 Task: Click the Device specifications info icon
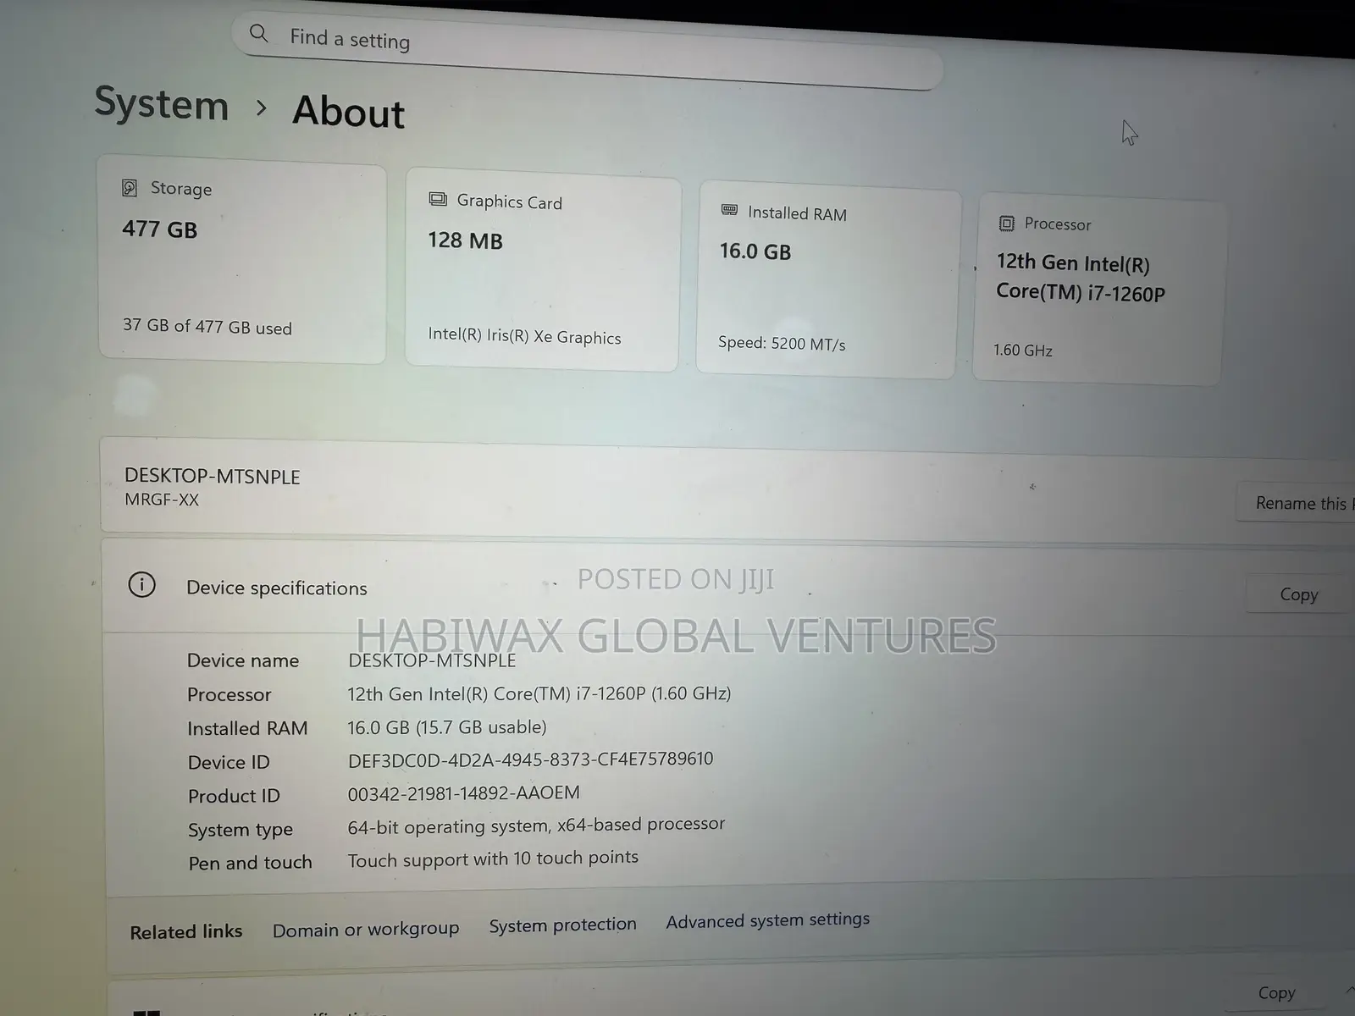coord(141,584)
